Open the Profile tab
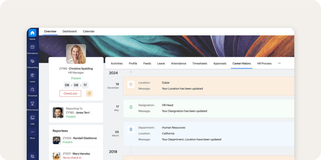Screen dimensions: 321x160 [133, 63]
